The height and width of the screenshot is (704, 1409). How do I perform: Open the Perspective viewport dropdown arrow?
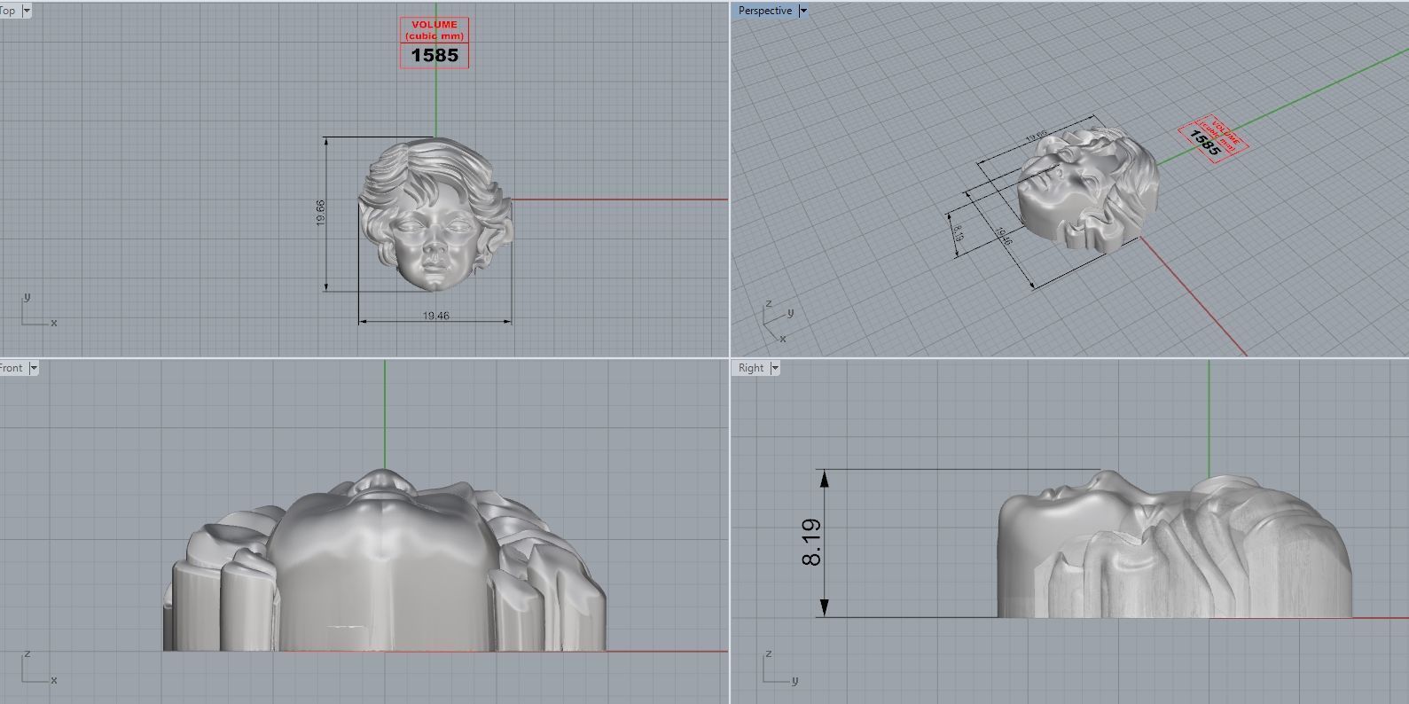pos(803,11)
